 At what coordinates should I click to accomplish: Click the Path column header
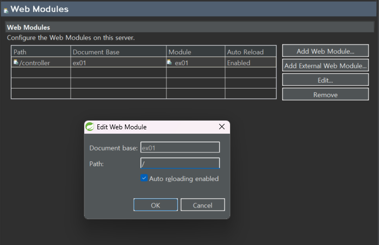pos(41,52)
